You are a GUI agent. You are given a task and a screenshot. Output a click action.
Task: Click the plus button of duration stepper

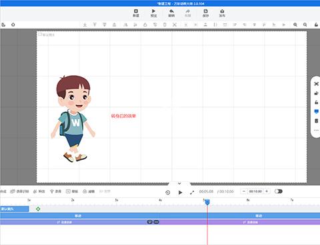pos(267,191)
